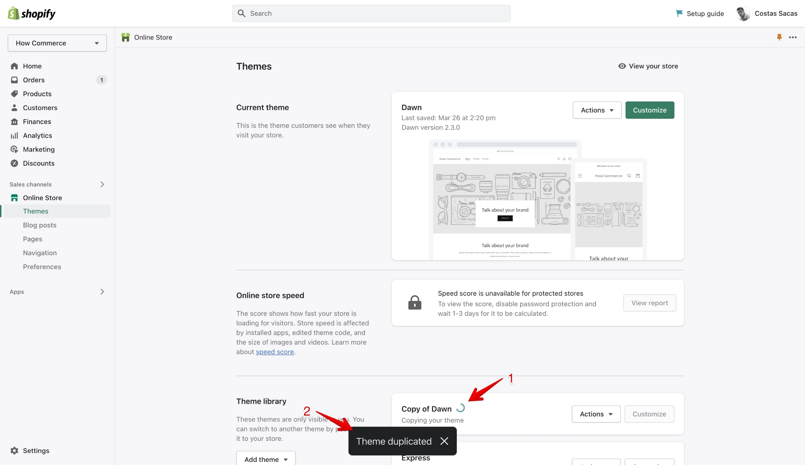This screenshot has width=805, height=465.
Task: Click into the Search field
Action: tap(371, 13)
